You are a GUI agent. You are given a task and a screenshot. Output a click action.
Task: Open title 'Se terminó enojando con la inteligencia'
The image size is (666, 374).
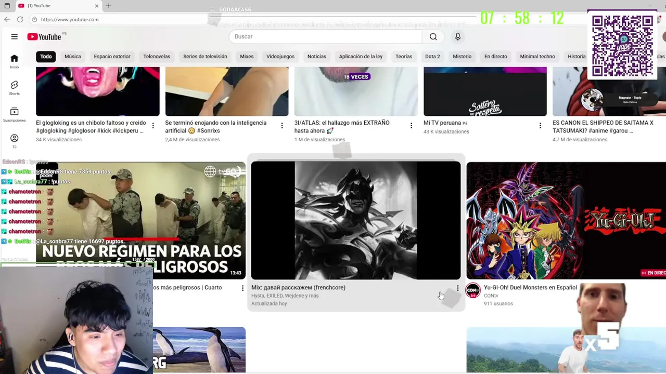pyautogui.click(x=216, y=127)
